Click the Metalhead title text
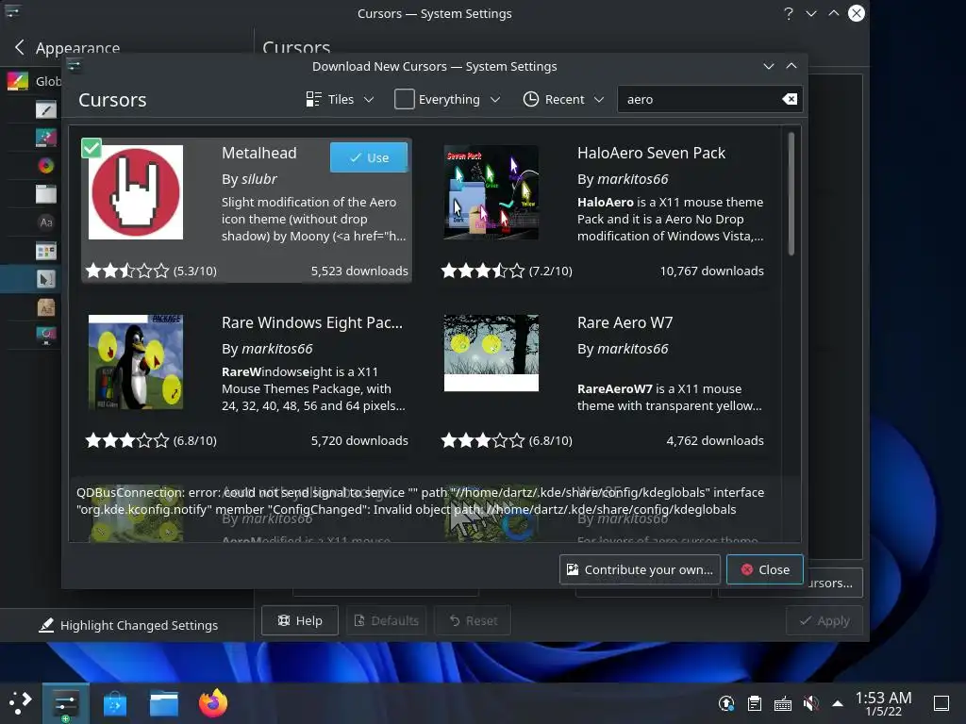This screenshot has width=966, height=724. tap(258, 153)
